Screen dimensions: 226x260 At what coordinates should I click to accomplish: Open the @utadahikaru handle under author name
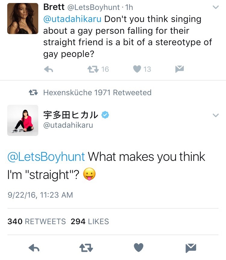68,125
